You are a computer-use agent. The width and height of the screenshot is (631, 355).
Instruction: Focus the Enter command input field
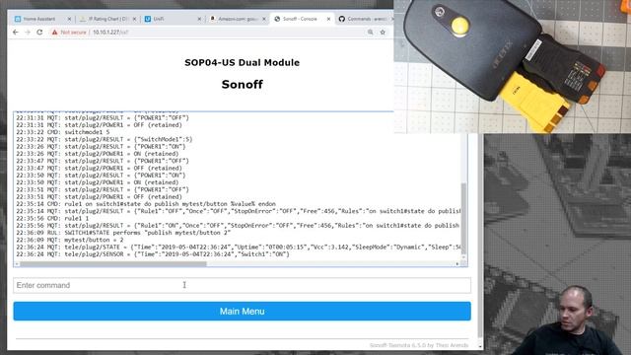(x=242, y=285)
